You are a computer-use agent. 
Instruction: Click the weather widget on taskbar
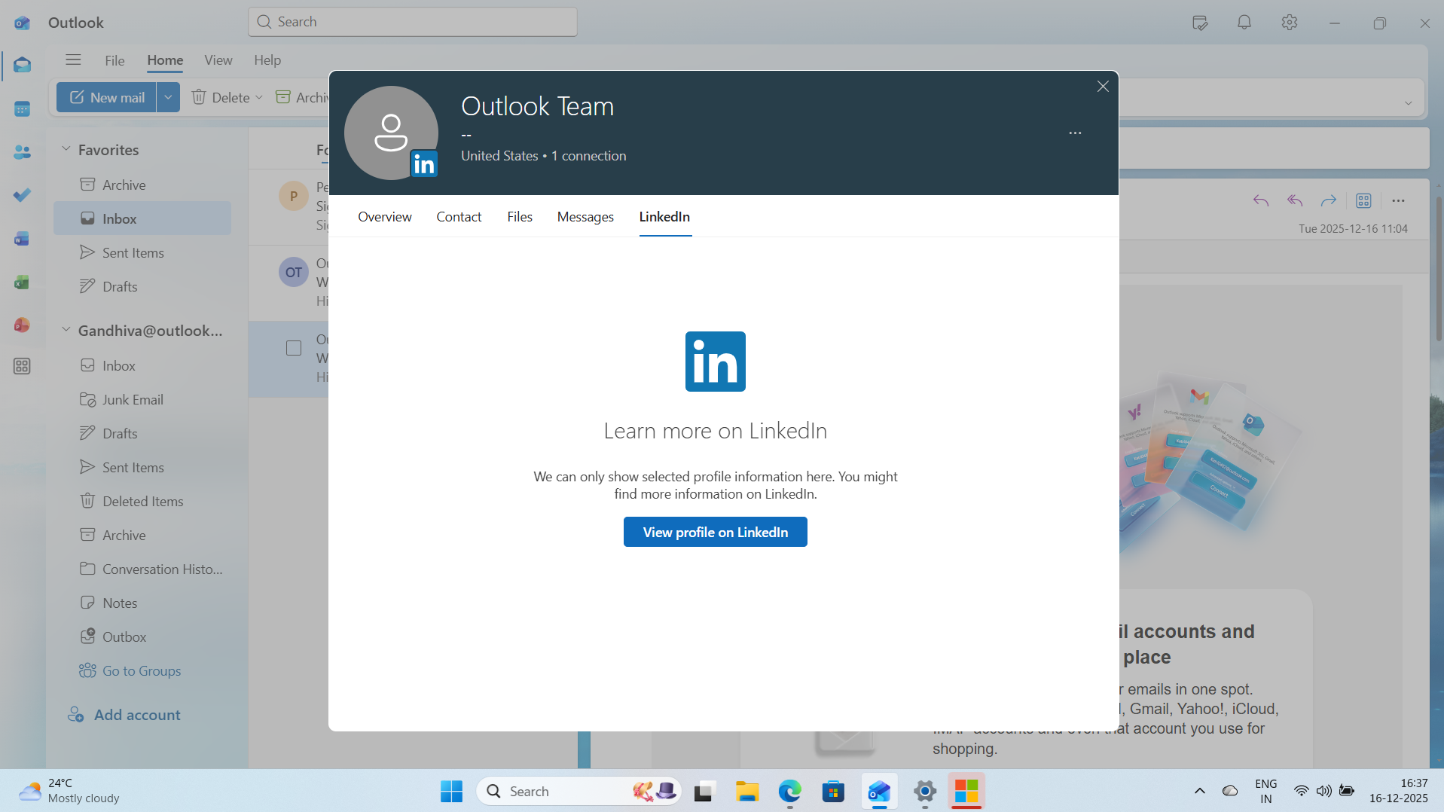click(x=69, y=791)
